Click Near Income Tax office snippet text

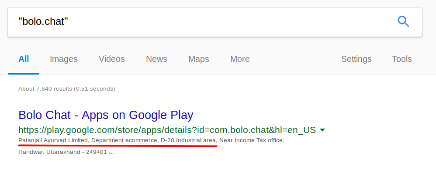[x=251, y=140]
